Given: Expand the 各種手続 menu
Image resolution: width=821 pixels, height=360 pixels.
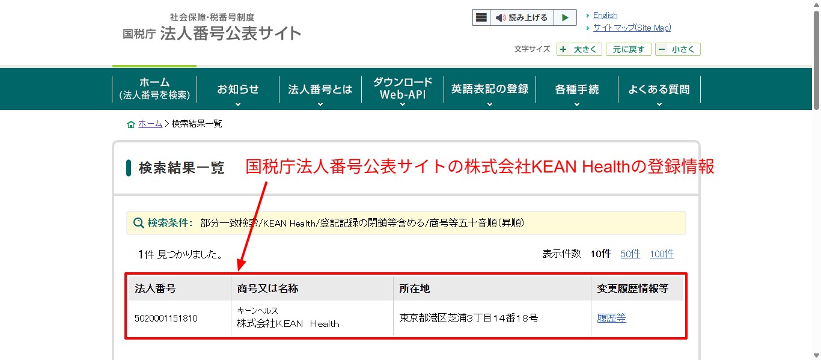Looking at the screenshot, I should [577, 90].
